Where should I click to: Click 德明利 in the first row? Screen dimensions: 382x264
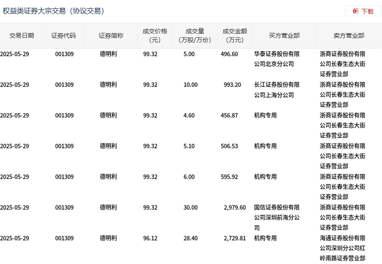[x=109, y=54]
